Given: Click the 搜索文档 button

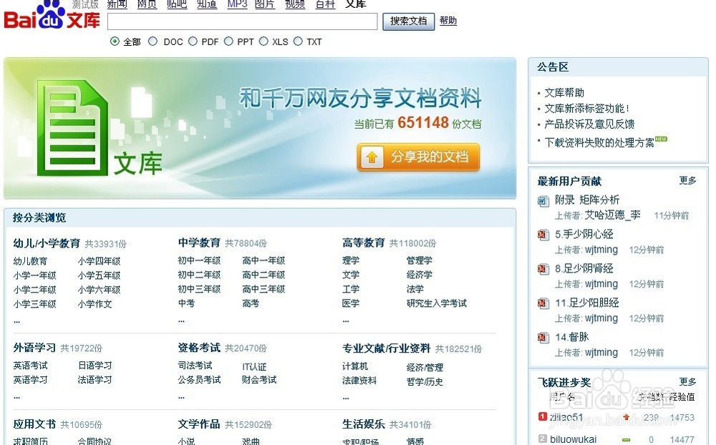Looking at the screenshot, I should click(x=409, y=21).
